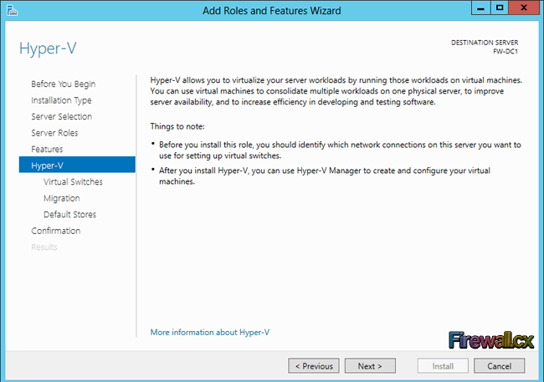Open the Installation Type step

(x=61, y=100)
